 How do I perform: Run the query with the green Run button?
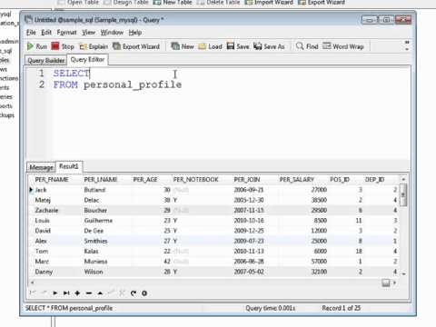tap(37, 46)
